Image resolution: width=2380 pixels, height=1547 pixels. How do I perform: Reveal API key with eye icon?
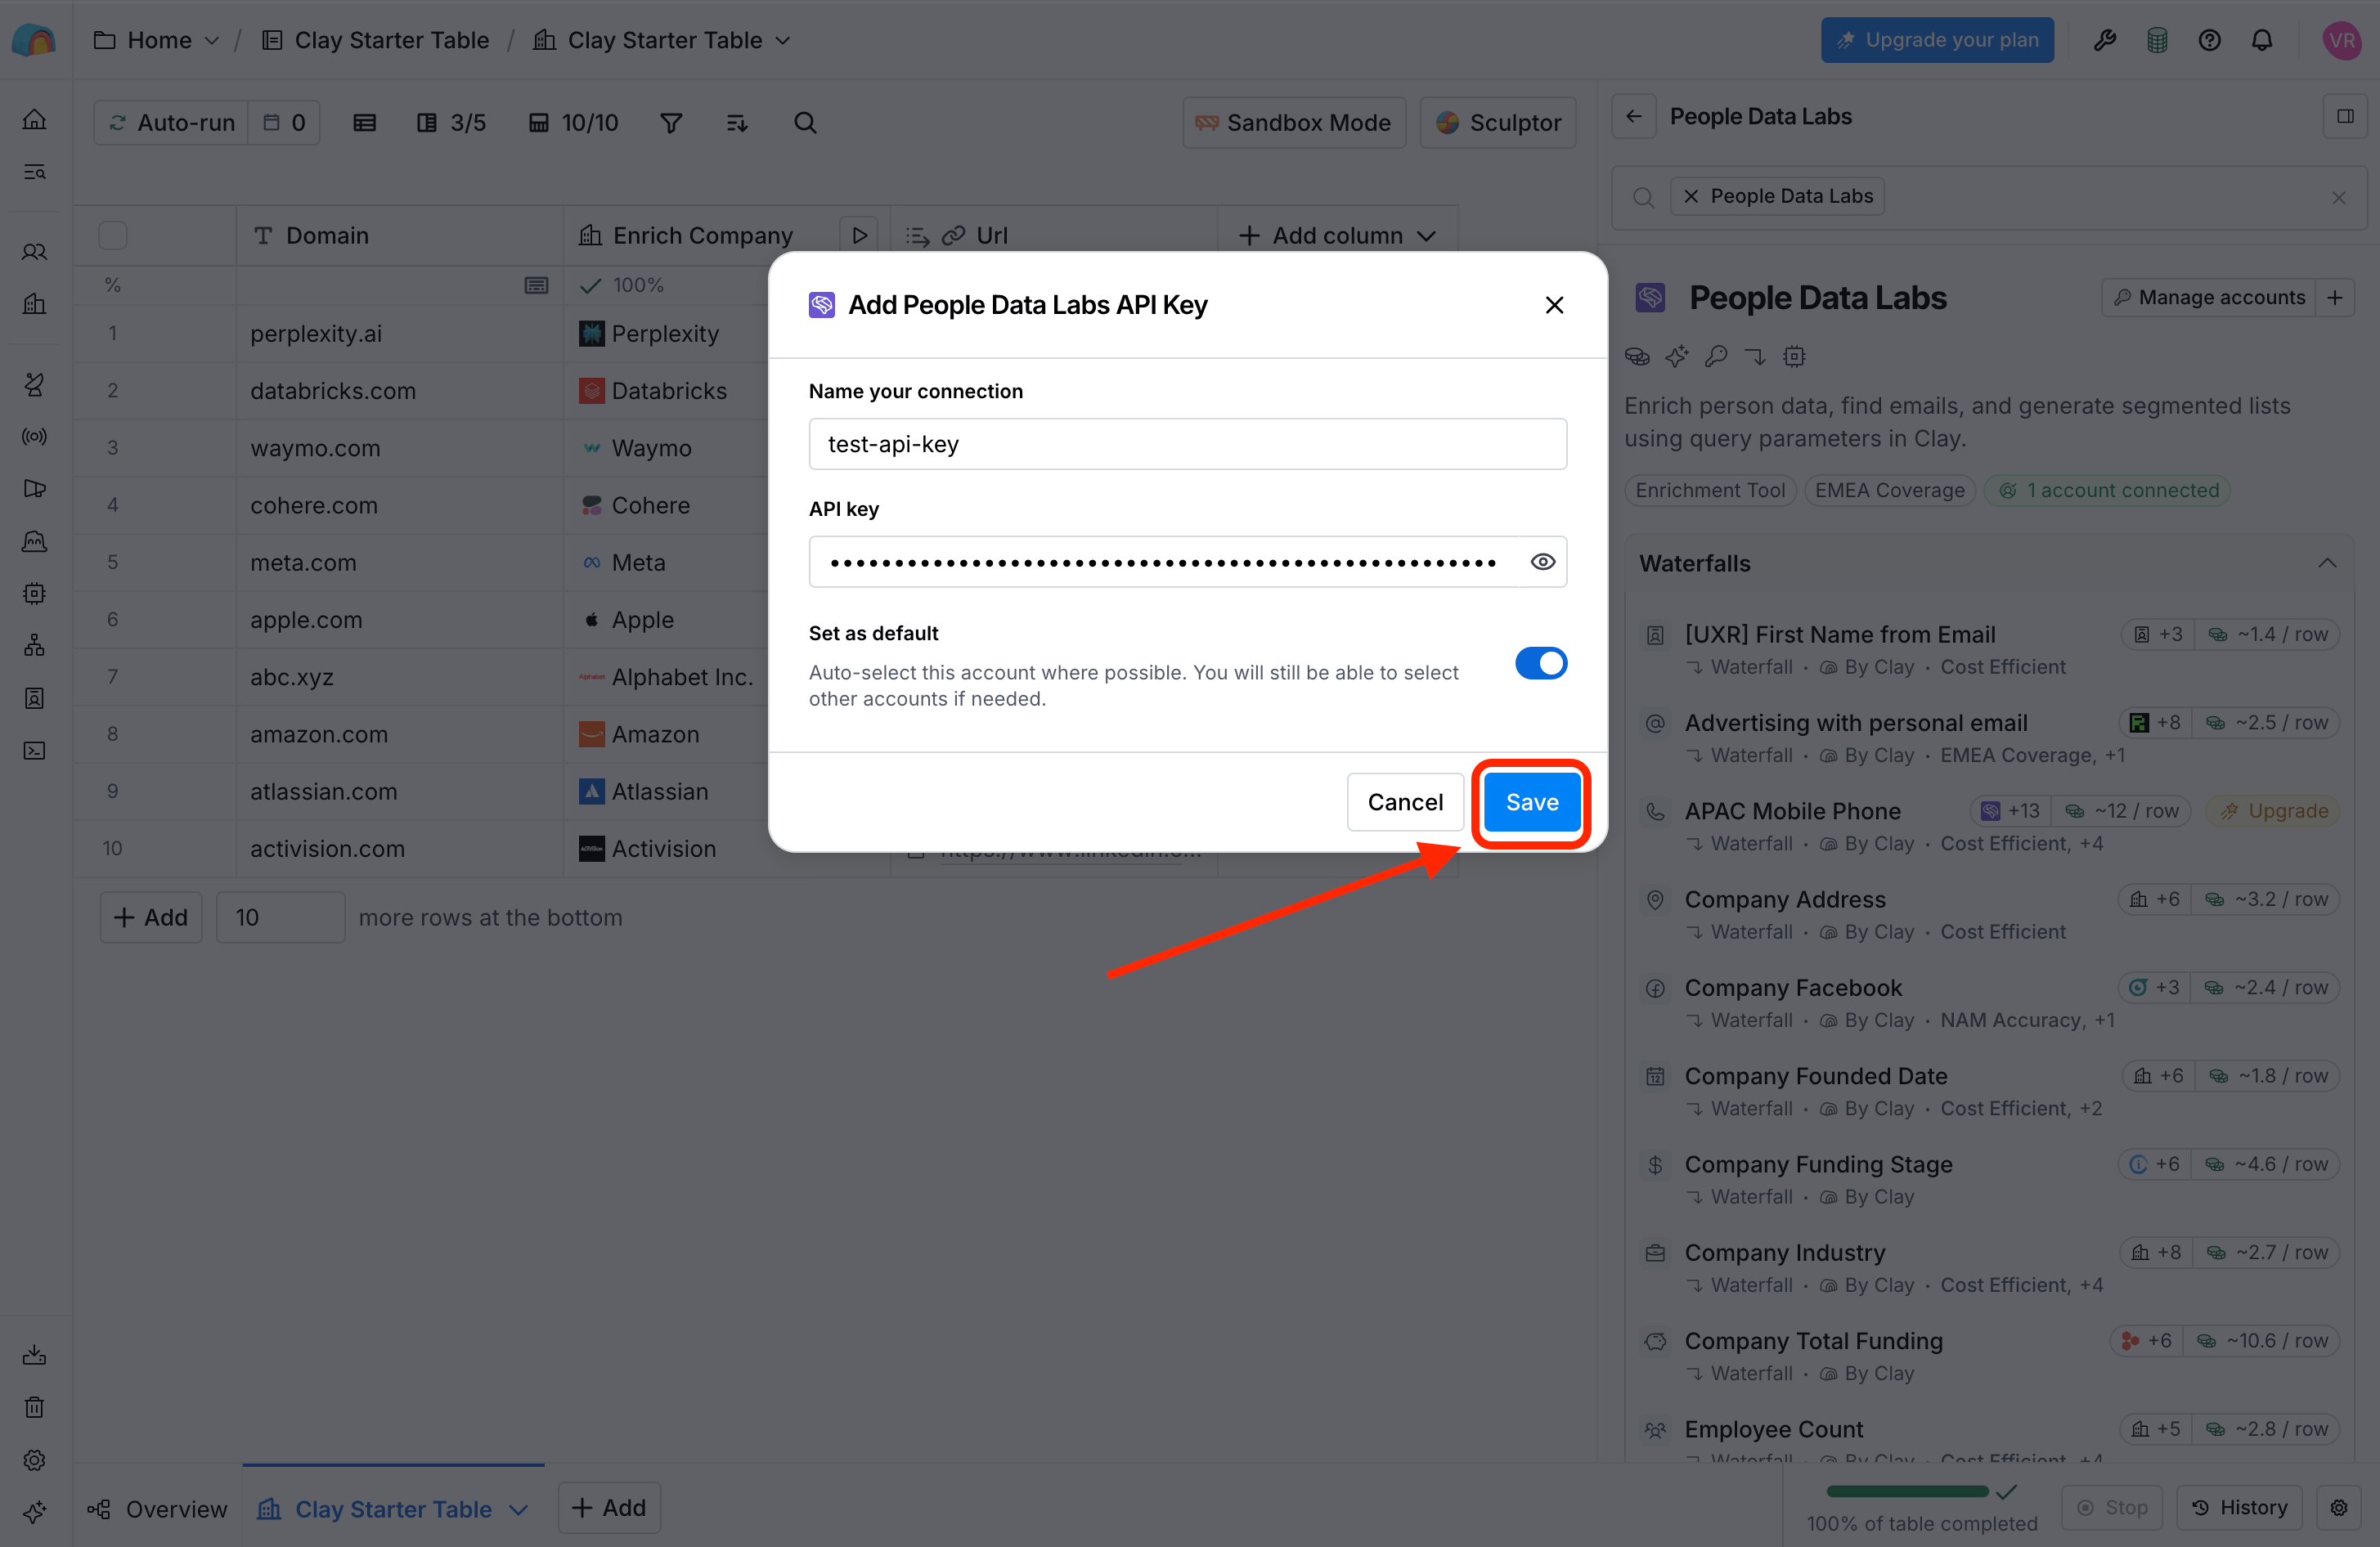(x=1543, y=562)
